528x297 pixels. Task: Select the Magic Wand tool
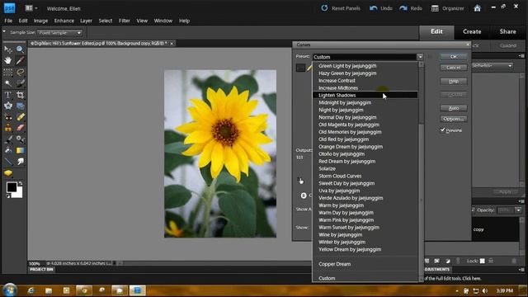tap(7, 83)
